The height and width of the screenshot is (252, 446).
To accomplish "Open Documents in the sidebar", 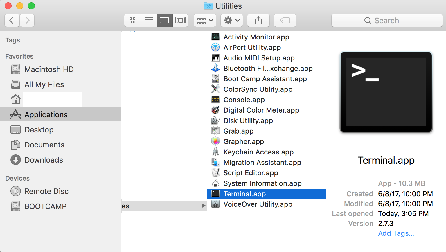I will coord(61,145).
